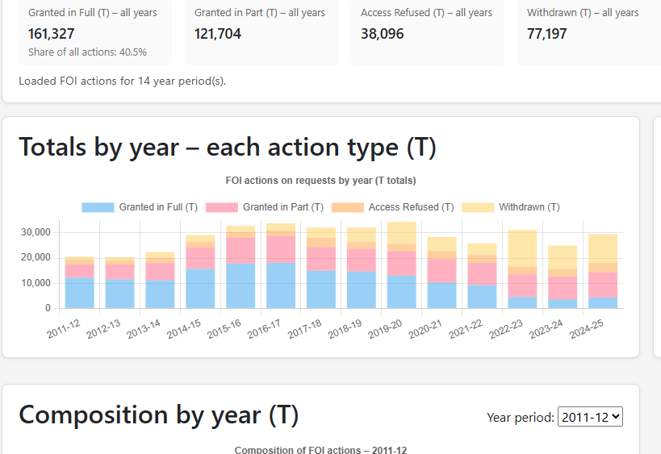Screen dimensions: 661x454
Task: Click the 2011-12 x-axis label
Action: point(63,329)
